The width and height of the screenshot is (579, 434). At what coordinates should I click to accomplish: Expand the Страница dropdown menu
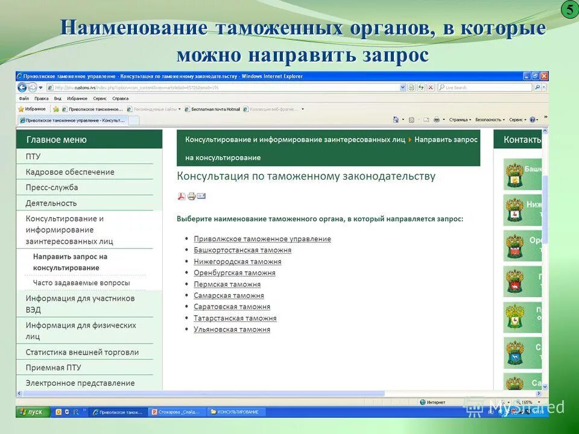(460, 119)
